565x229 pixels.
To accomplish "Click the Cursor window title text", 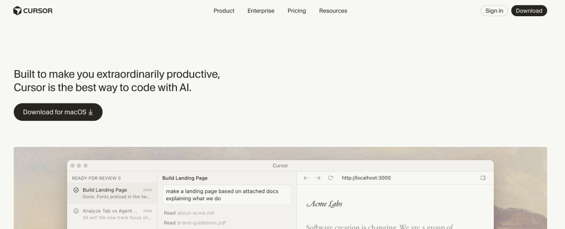I will pyautogui.click(x=280, y=166).
